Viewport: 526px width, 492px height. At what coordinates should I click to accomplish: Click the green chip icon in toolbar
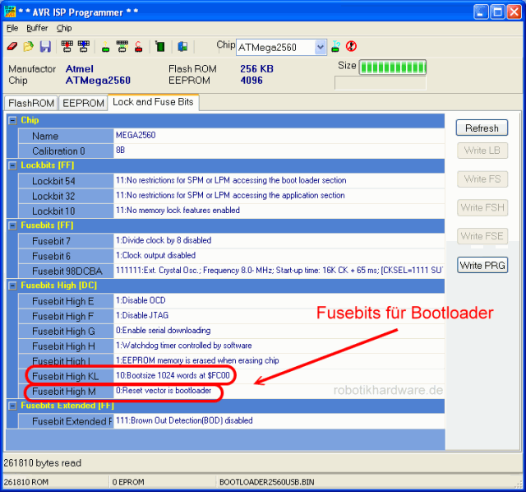click(x=159, y=47)
